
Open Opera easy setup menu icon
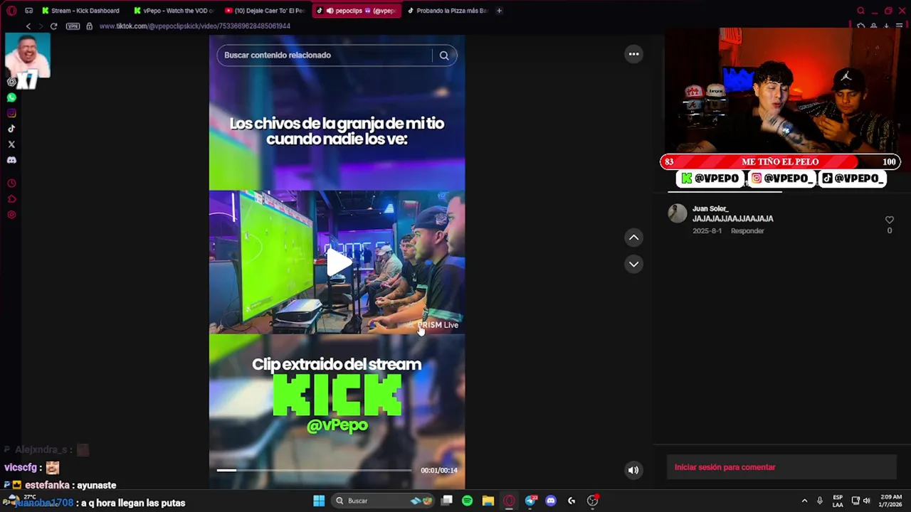[900, 26]
